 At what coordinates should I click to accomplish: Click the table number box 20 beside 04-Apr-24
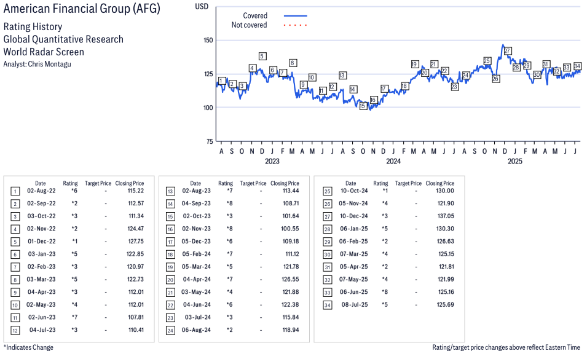tap(170, 280)
